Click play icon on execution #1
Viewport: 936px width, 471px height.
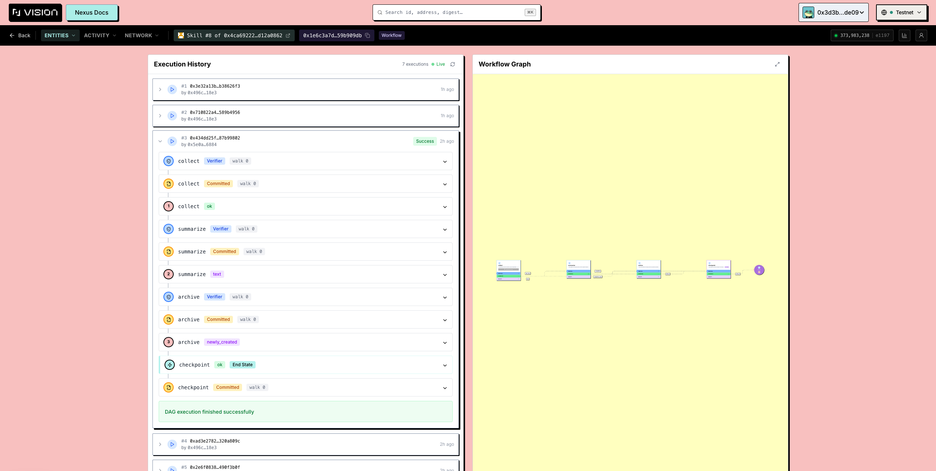click(172, 89)
